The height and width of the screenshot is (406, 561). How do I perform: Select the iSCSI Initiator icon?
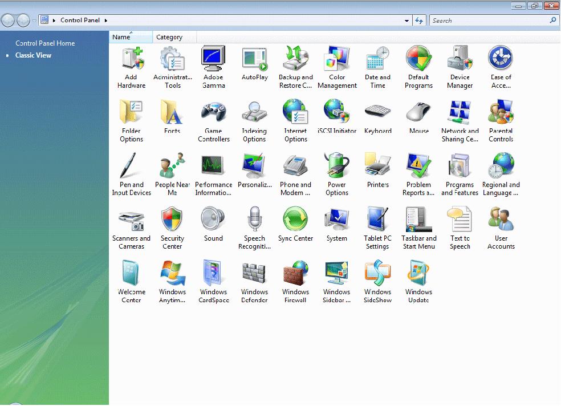pos(337,117)
